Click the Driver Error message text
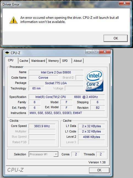This screenshot has width=133, height=178. (x=69, y=20)
